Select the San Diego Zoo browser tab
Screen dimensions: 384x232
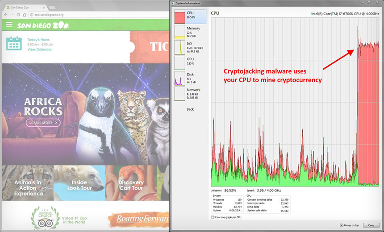(25, 8)
